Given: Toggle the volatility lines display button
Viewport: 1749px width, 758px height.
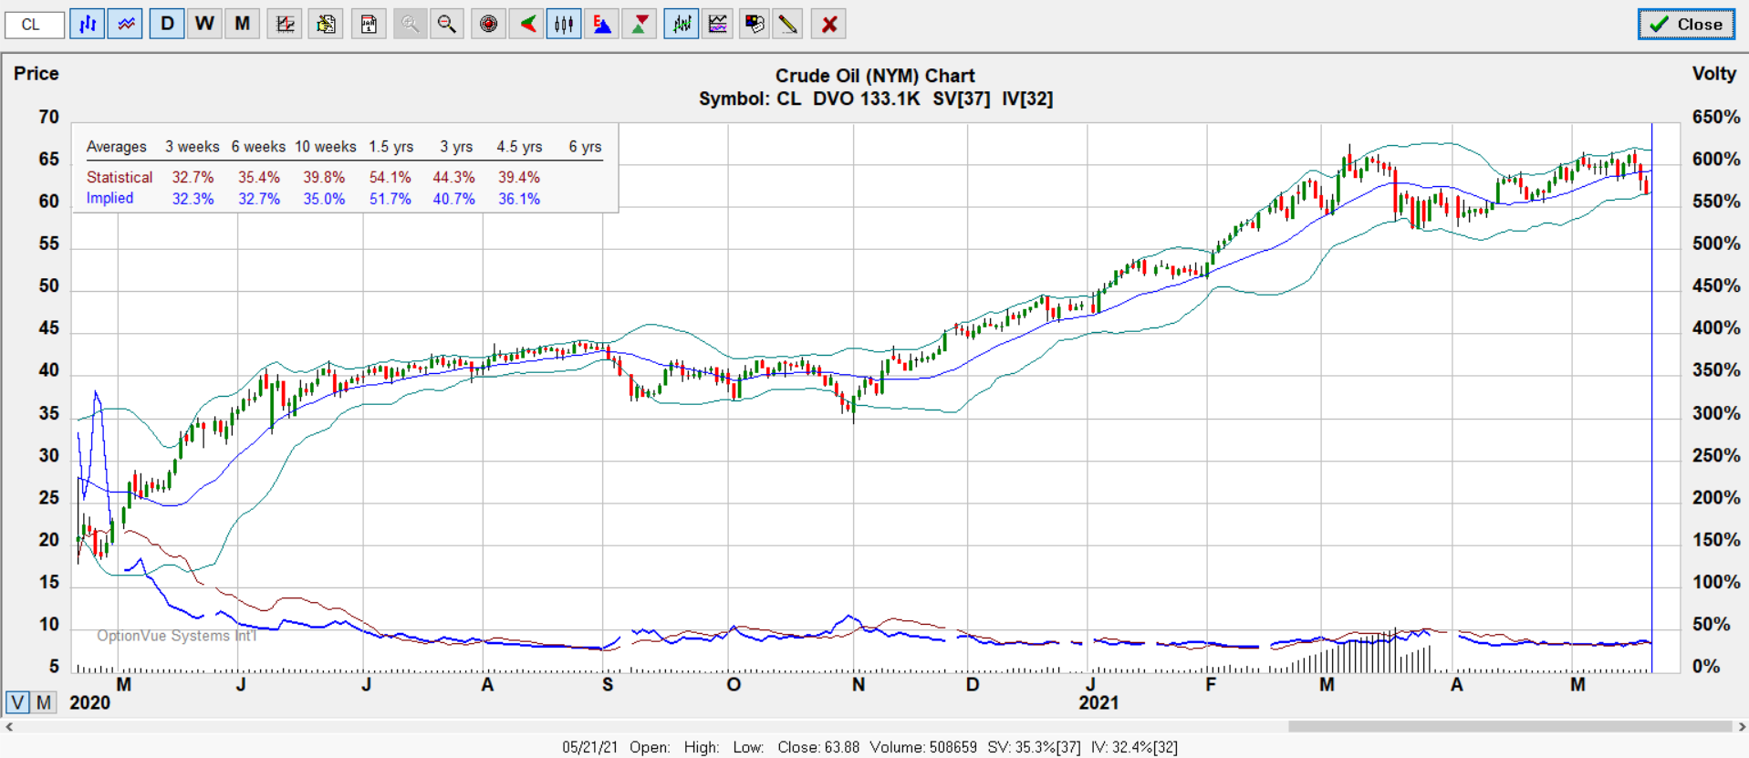Looking at the screenshot, I should (x=125, y=25).
